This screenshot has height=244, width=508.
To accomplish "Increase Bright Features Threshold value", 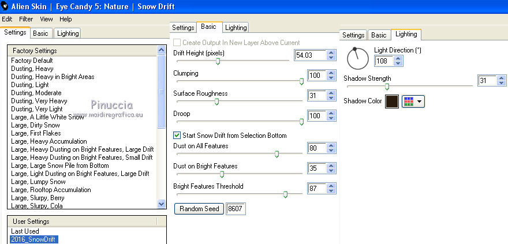I will pyautogui.click(x=331, y=186).
